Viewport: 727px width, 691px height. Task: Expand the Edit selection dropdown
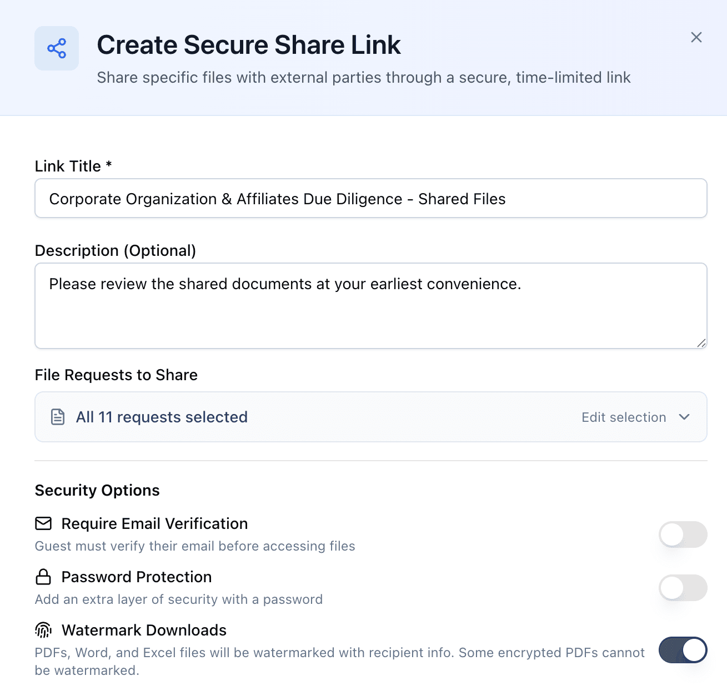click(636, 417)
